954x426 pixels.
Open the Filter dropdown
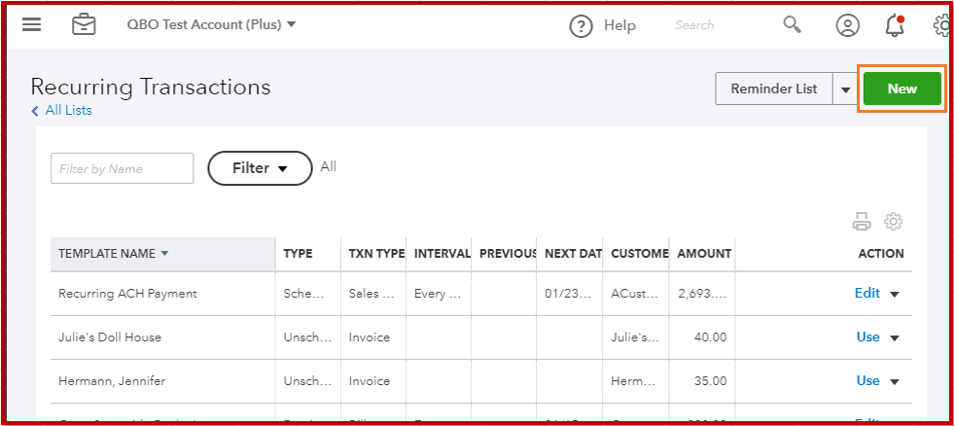tap(260, 168)
